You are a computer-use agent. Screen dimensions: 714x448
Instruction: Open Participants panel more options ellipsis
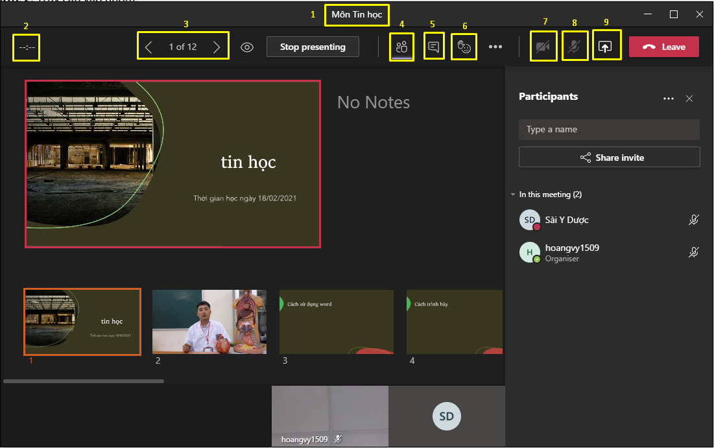tap(669, 99)
